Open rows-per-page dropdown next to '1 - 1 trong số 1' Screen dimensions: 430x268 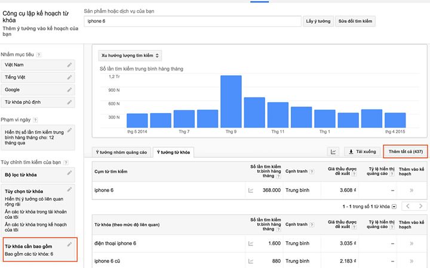coord(394,207)
